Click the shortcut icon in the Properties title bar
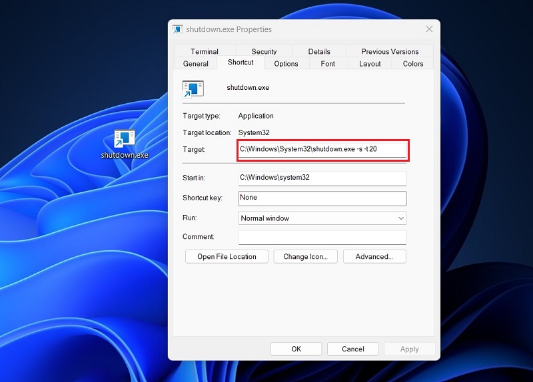533x382 pixels. (x=177, y=29)
